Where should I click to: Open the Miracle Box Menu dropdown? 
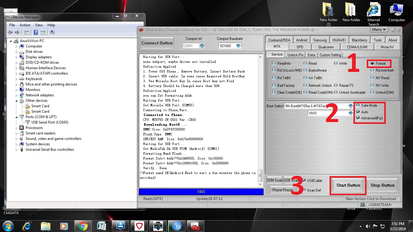click(x=379, y=30)
